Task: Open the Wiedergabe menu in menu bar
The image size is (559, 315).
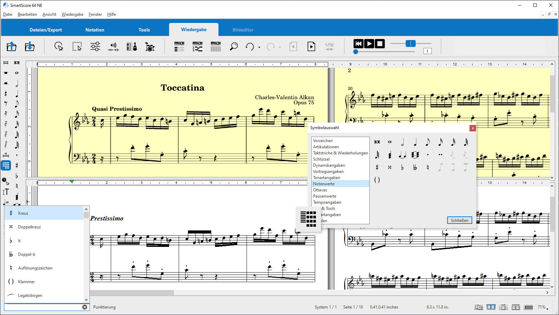Action: 72,14
